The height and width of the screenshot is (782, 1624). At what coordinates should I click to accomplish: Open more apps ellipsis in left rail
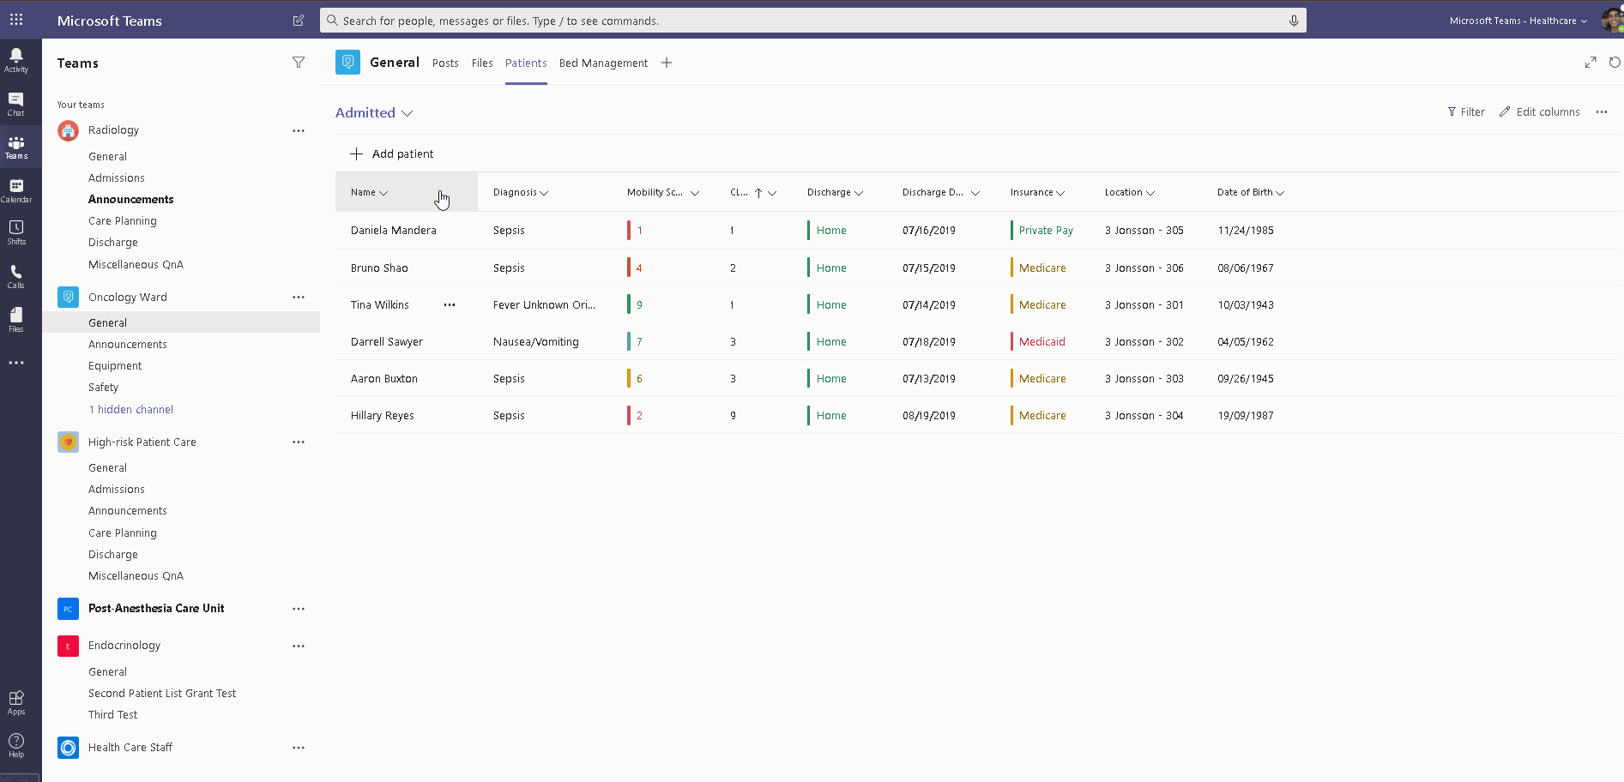16,363
